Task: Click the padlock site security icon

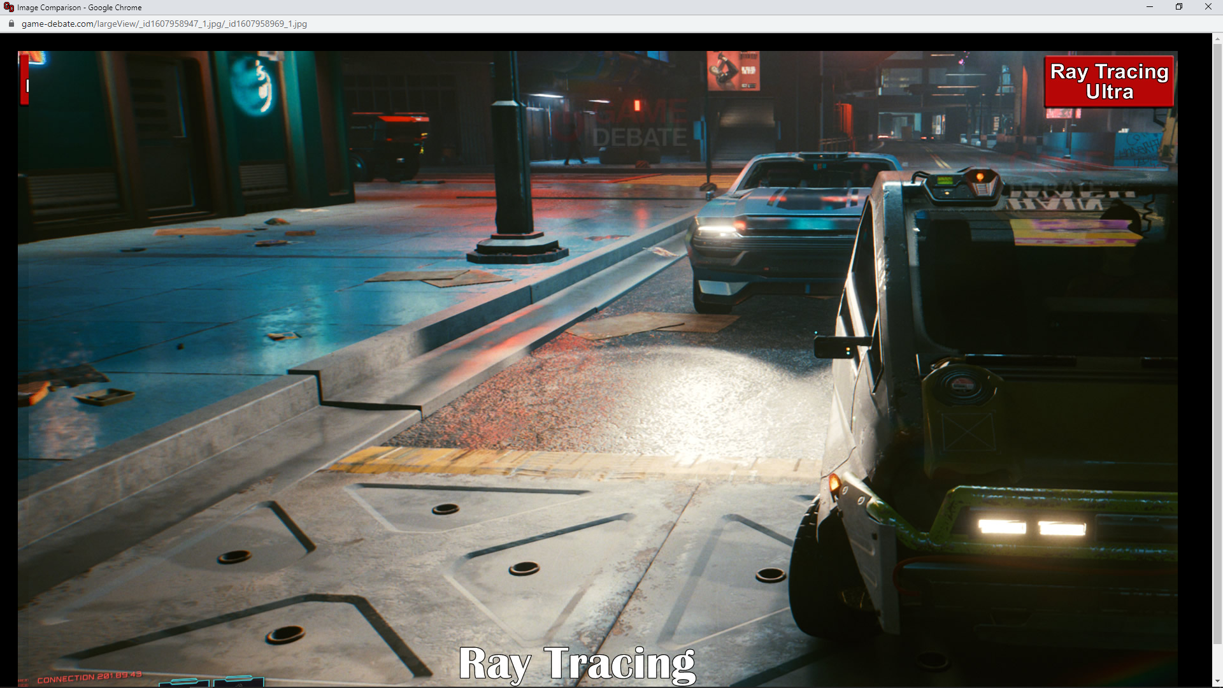Action: pos(11,24)
